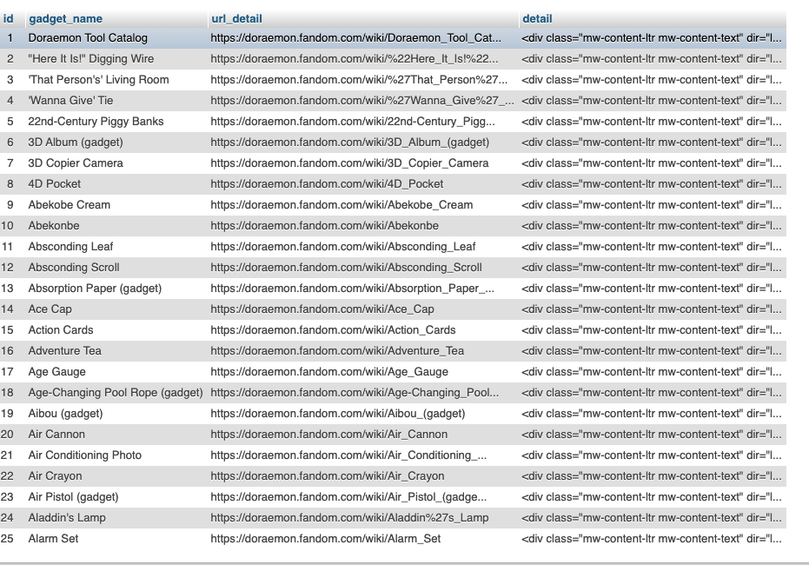This screenshot has height=565, width=809.
Task: Click Age-Changing Pool Rope (gadget) cell
Action: click(x=116, y=393)
